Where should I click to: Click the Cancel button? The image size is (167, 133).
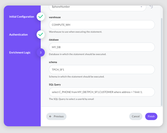(136, 116)
